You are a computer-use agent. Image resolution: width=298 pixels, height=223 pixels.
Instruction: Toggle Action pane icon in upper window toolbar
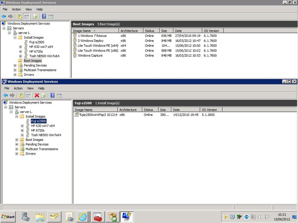pyautogui.click(x=51, y=17)
